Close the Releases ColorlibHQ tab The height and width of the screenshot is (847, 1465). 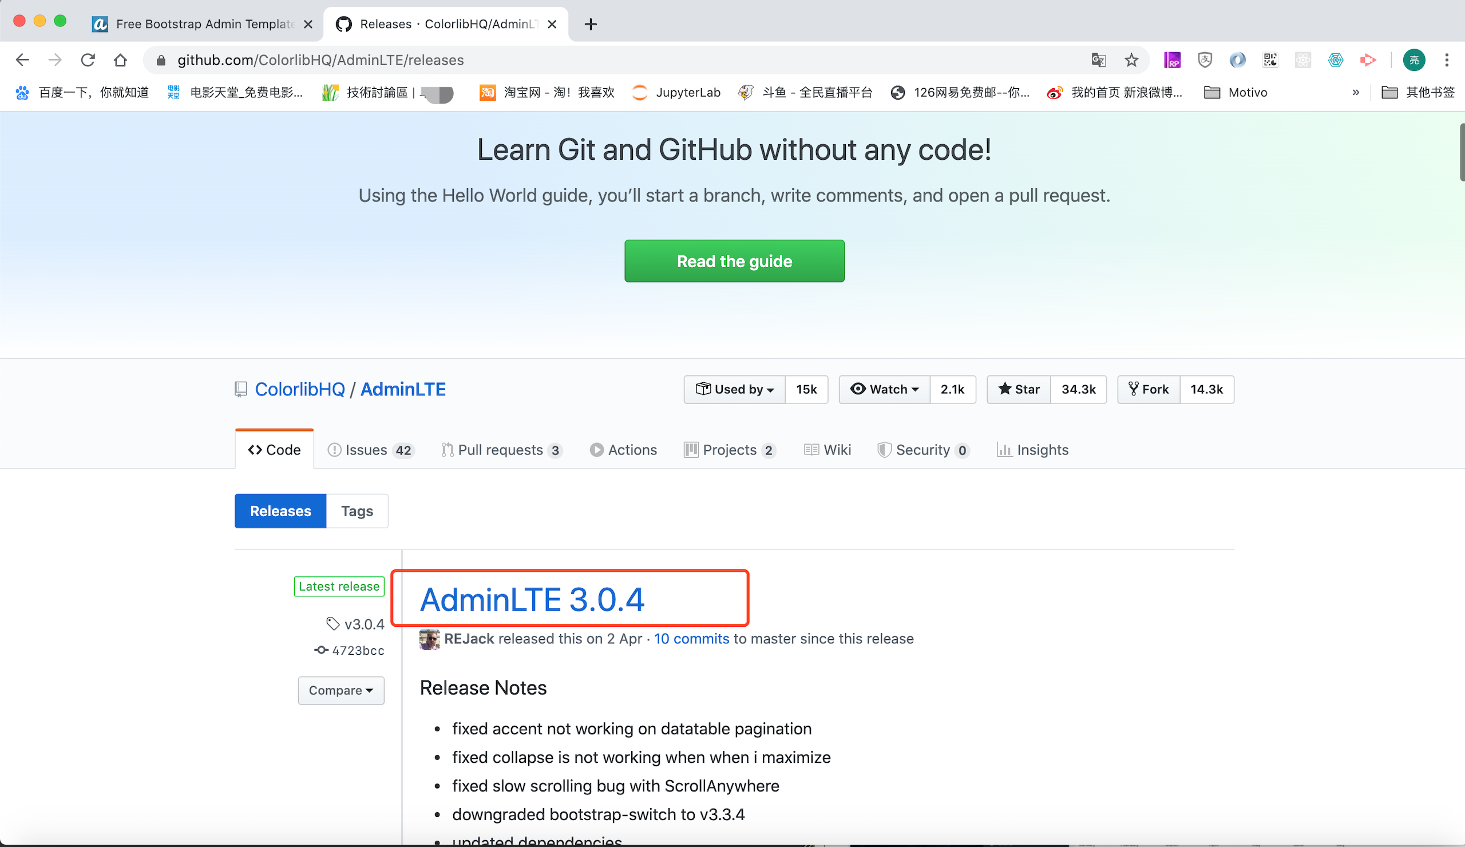pos(552,24)
